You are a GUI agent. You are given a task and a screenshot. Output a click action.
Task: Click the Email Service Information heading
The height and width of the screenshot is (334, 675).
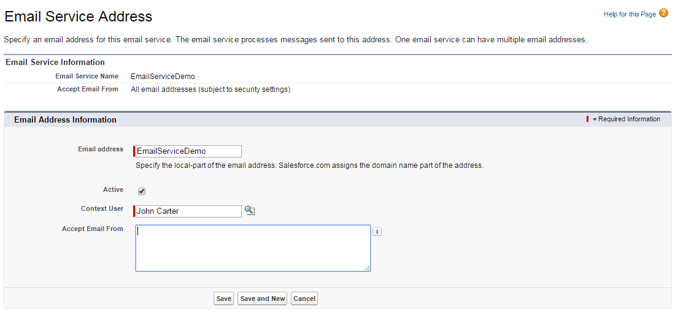tap(55, 63)
